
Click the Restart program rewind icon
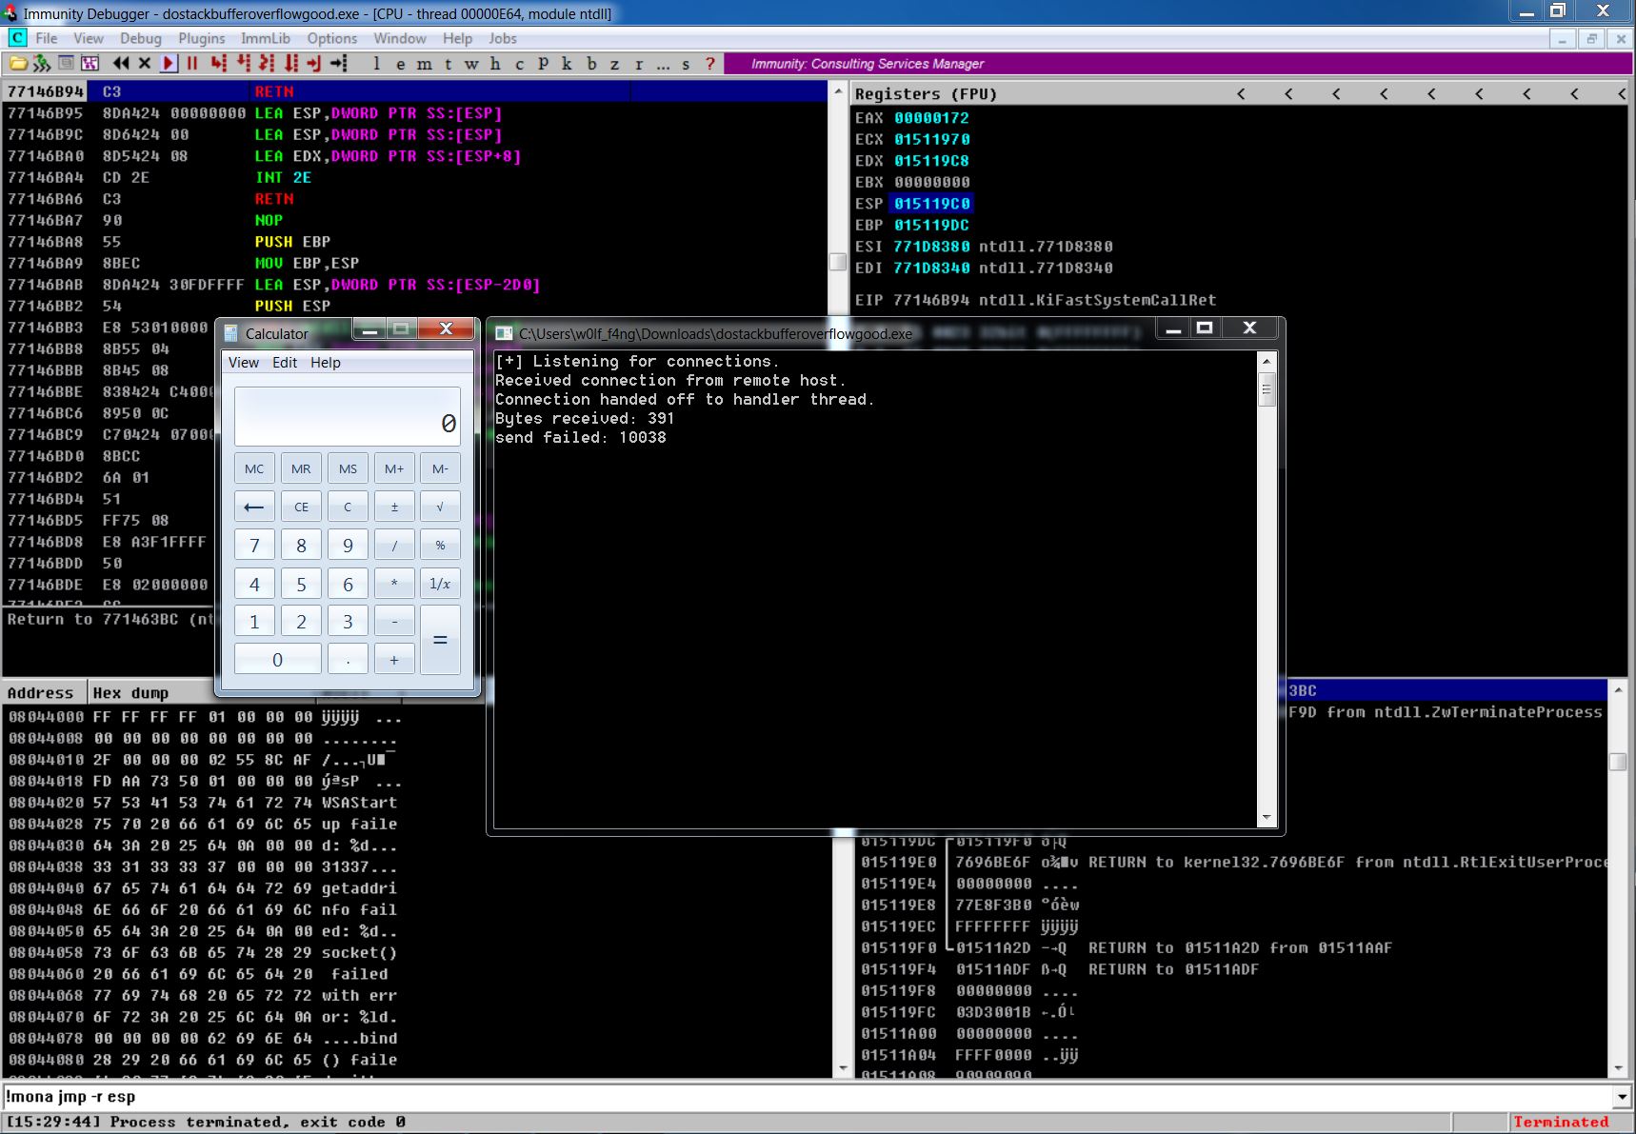pos(121,64)
